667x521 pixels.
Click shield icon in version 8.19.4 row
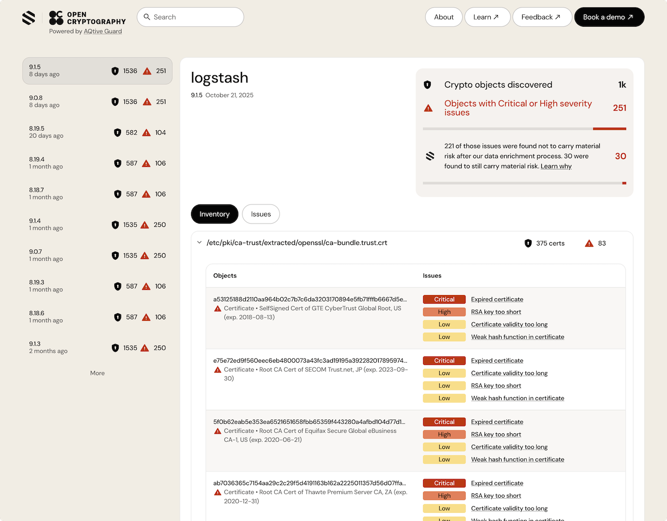[x=118, y=163]
